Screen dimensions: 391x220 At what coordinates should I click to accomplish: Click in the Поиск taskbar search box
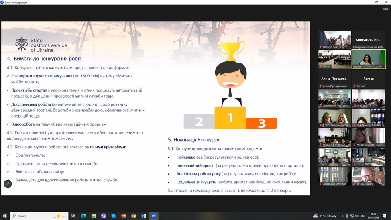[36, 216]
